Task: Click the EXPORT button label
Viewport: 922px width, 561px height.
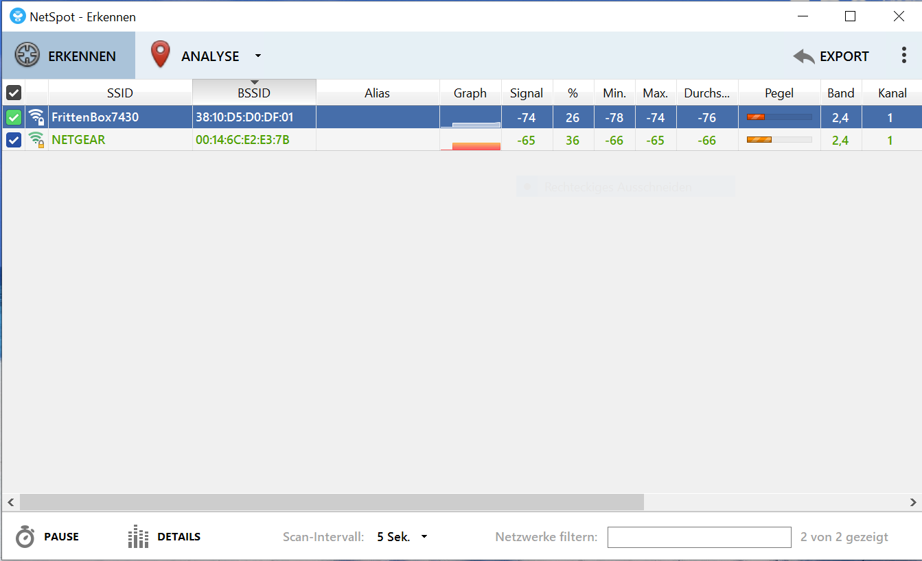Action: (x=844, y=57)
